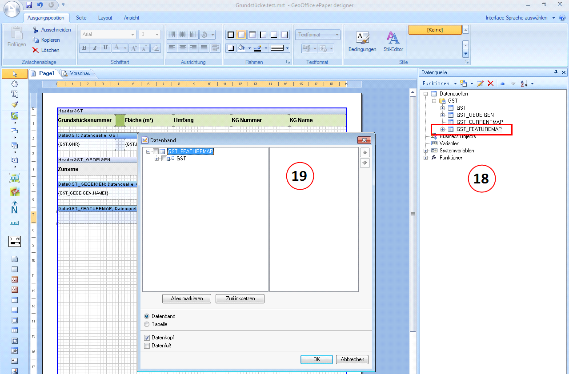Select the [Keine] style swatch
This screenshot has height=374, width=569.
[434, 30]
